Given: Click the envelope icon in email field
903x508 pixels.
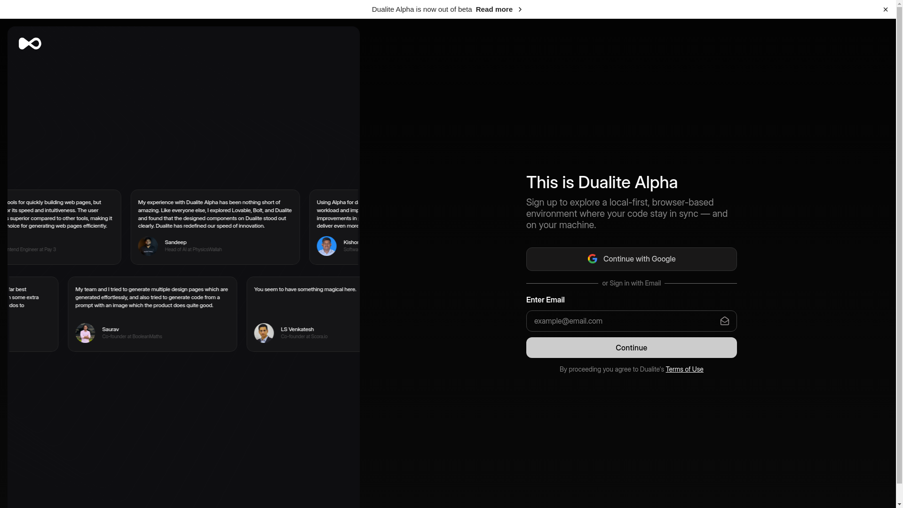Looking at the screenshot, I should pyautogui.click(x=724, y=321).
